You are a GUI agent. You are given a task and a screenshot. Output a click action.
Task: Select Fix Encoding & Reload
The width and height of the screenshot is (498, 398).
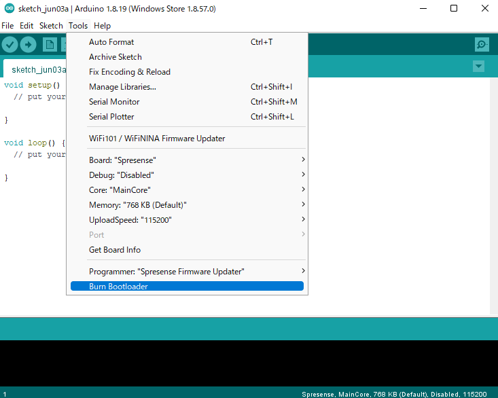point(187,72)
